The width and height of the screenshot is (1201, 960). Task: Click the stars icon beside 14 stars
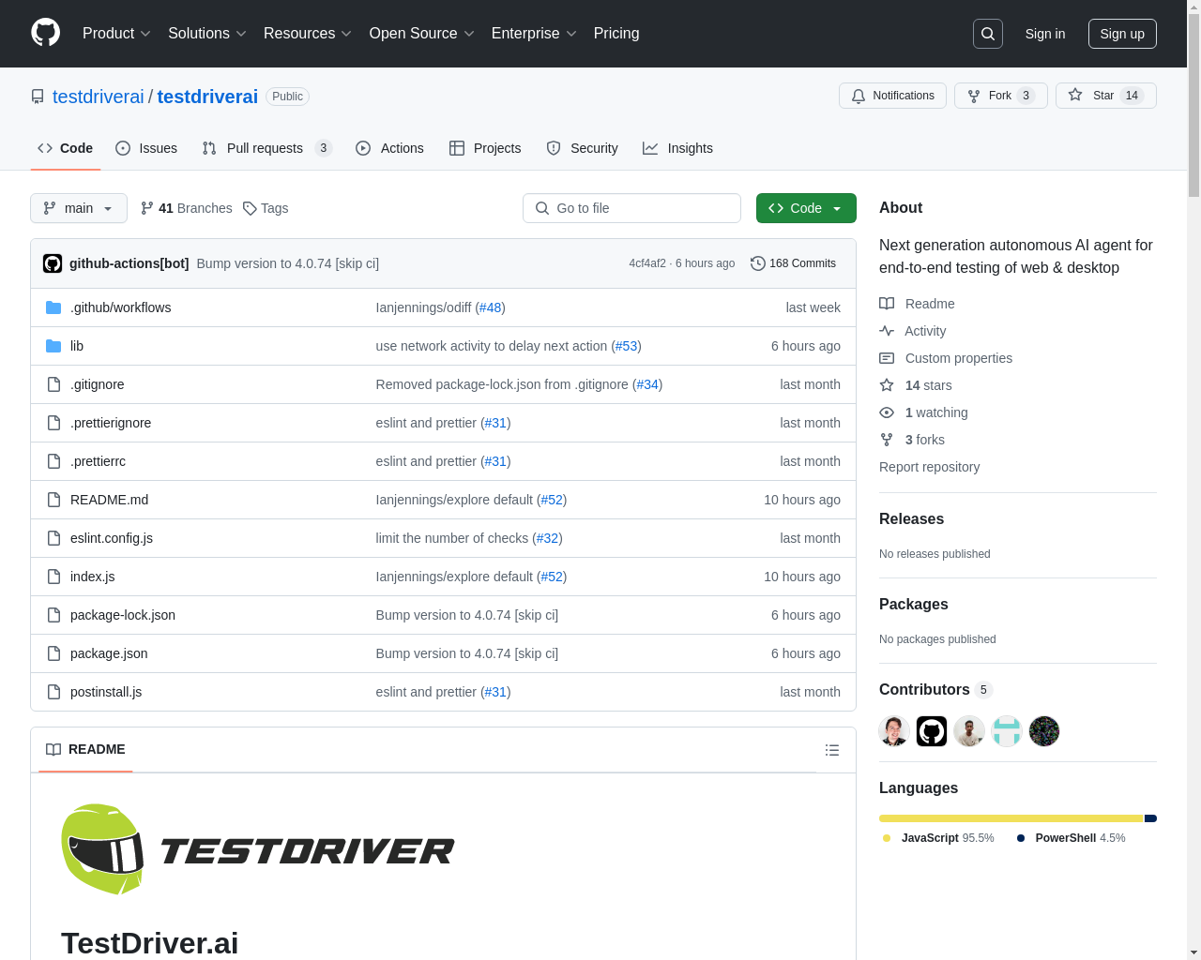click(x=887, y=385)
